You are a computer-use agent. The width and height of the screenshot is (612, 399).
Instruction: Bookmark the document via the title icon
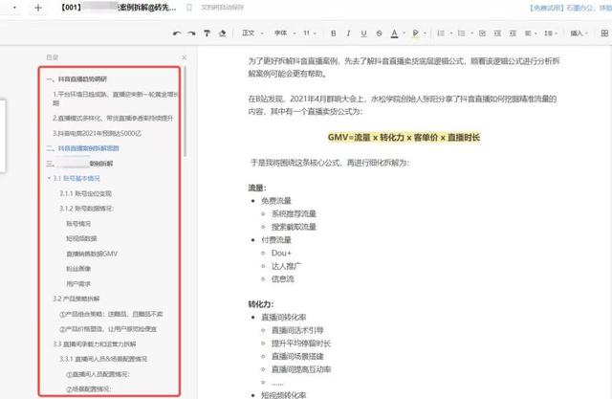coord(189,8)
